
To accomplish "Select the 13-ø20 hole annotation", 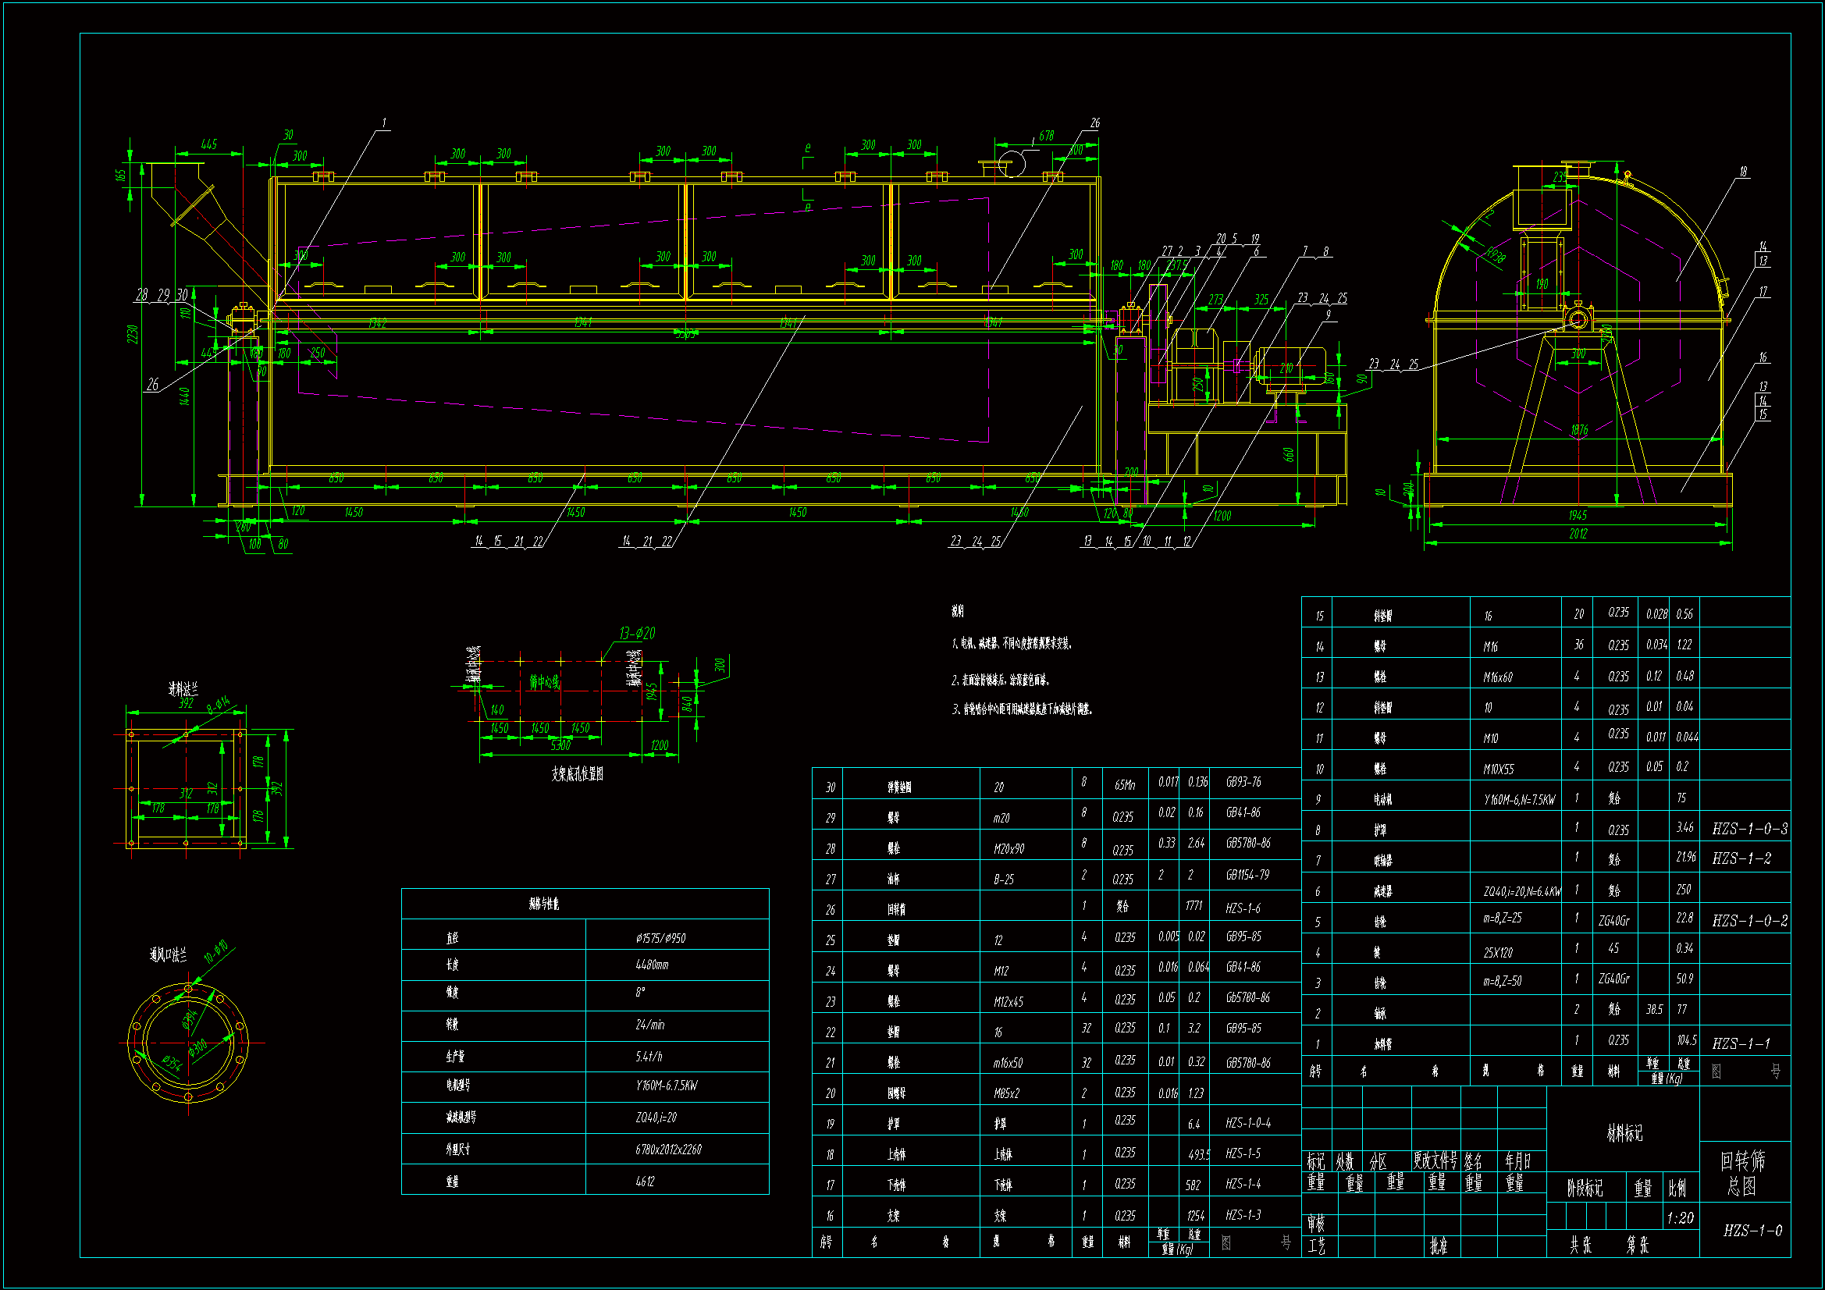I will coord(637,634).
